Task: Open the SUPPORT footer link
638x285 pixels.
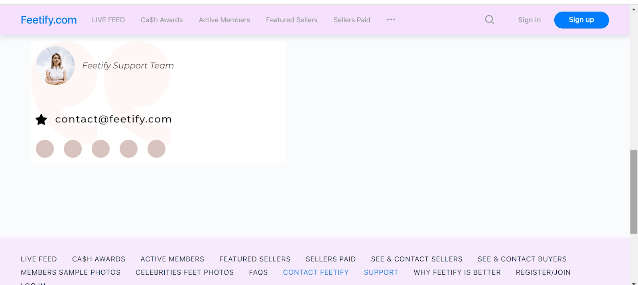Action: [381, 272]
